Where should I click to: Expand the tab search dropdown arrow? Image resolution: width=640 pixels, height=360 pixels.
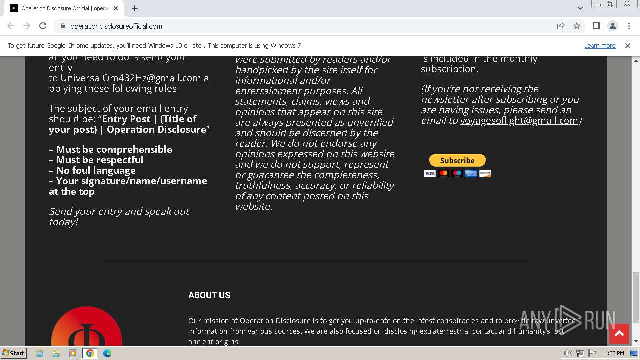(580, 8)
